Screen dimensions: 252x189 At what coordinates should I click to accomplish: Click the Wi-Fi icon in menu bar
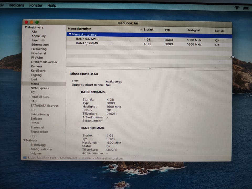(237, 8)
